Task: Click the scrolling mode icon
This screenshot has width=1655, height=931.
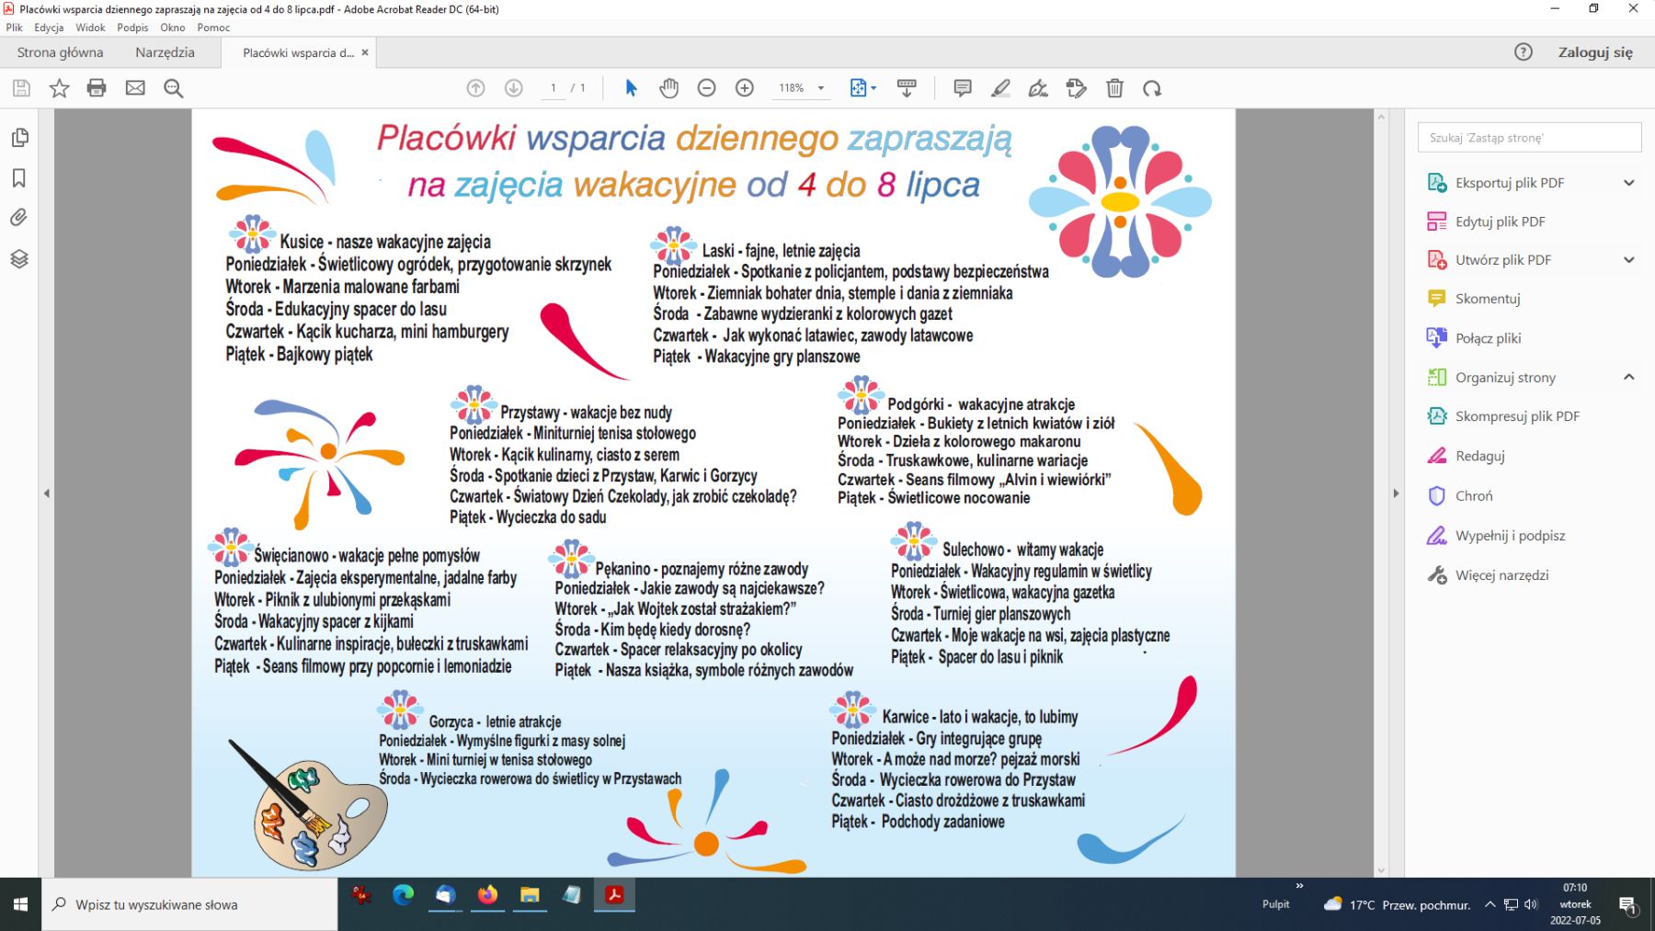Action: pos(907,88)
